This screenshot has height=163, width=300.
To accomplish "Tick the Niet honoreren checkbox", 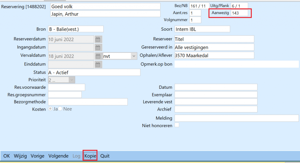I will 177,125.
